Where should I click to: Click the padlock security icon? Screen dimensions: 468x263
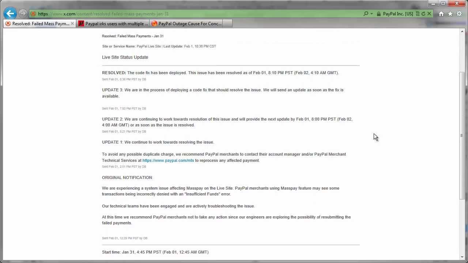(x=379, y=14)
